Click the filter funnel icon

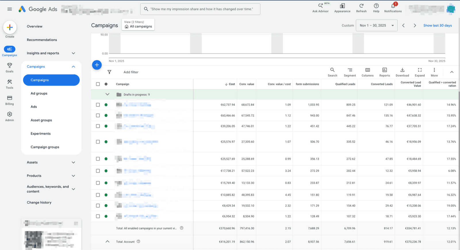pos(109,72)
